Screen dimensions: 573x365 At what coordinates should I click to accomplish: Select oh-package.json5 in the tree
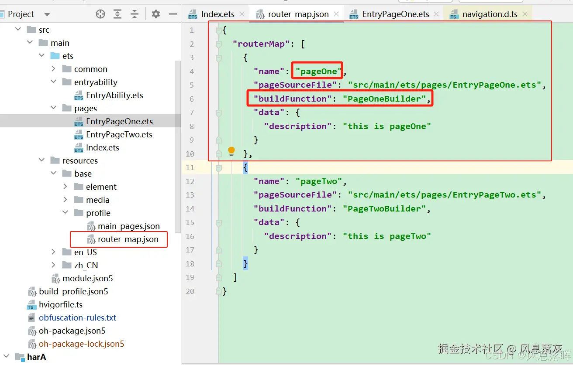72,331
